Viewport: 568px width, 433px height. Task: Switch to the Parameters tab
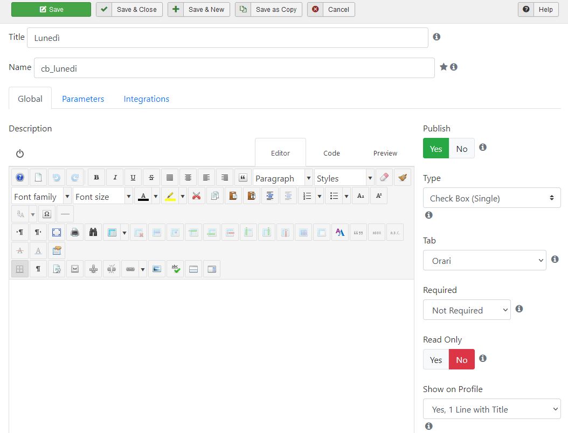[83, 99]
